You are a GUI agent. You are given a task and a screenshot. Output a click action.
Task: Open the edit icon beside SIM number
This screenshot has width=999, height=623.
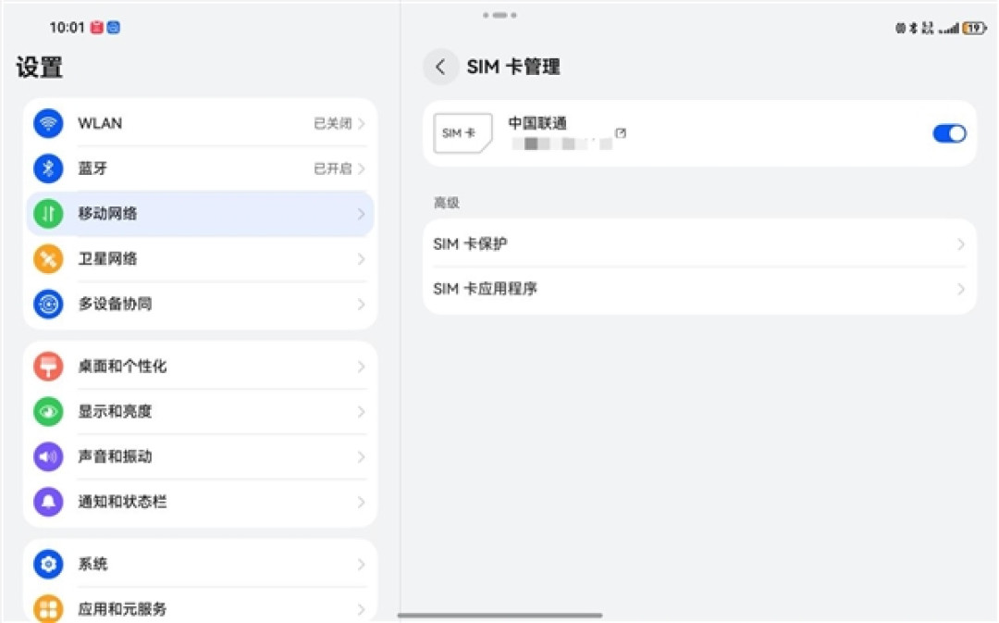621,132
